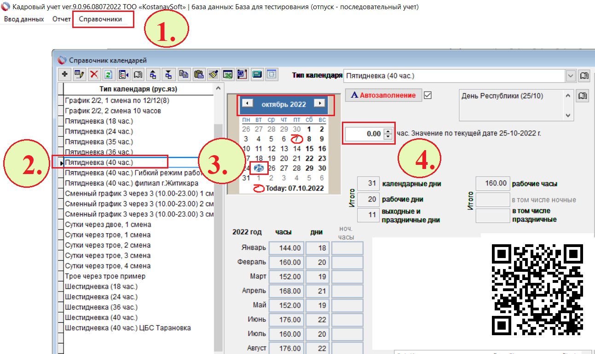Select the Шестидневка (36 час.) row
The height and width of the screenshot is (354, 595).
[x=139, y=307]
